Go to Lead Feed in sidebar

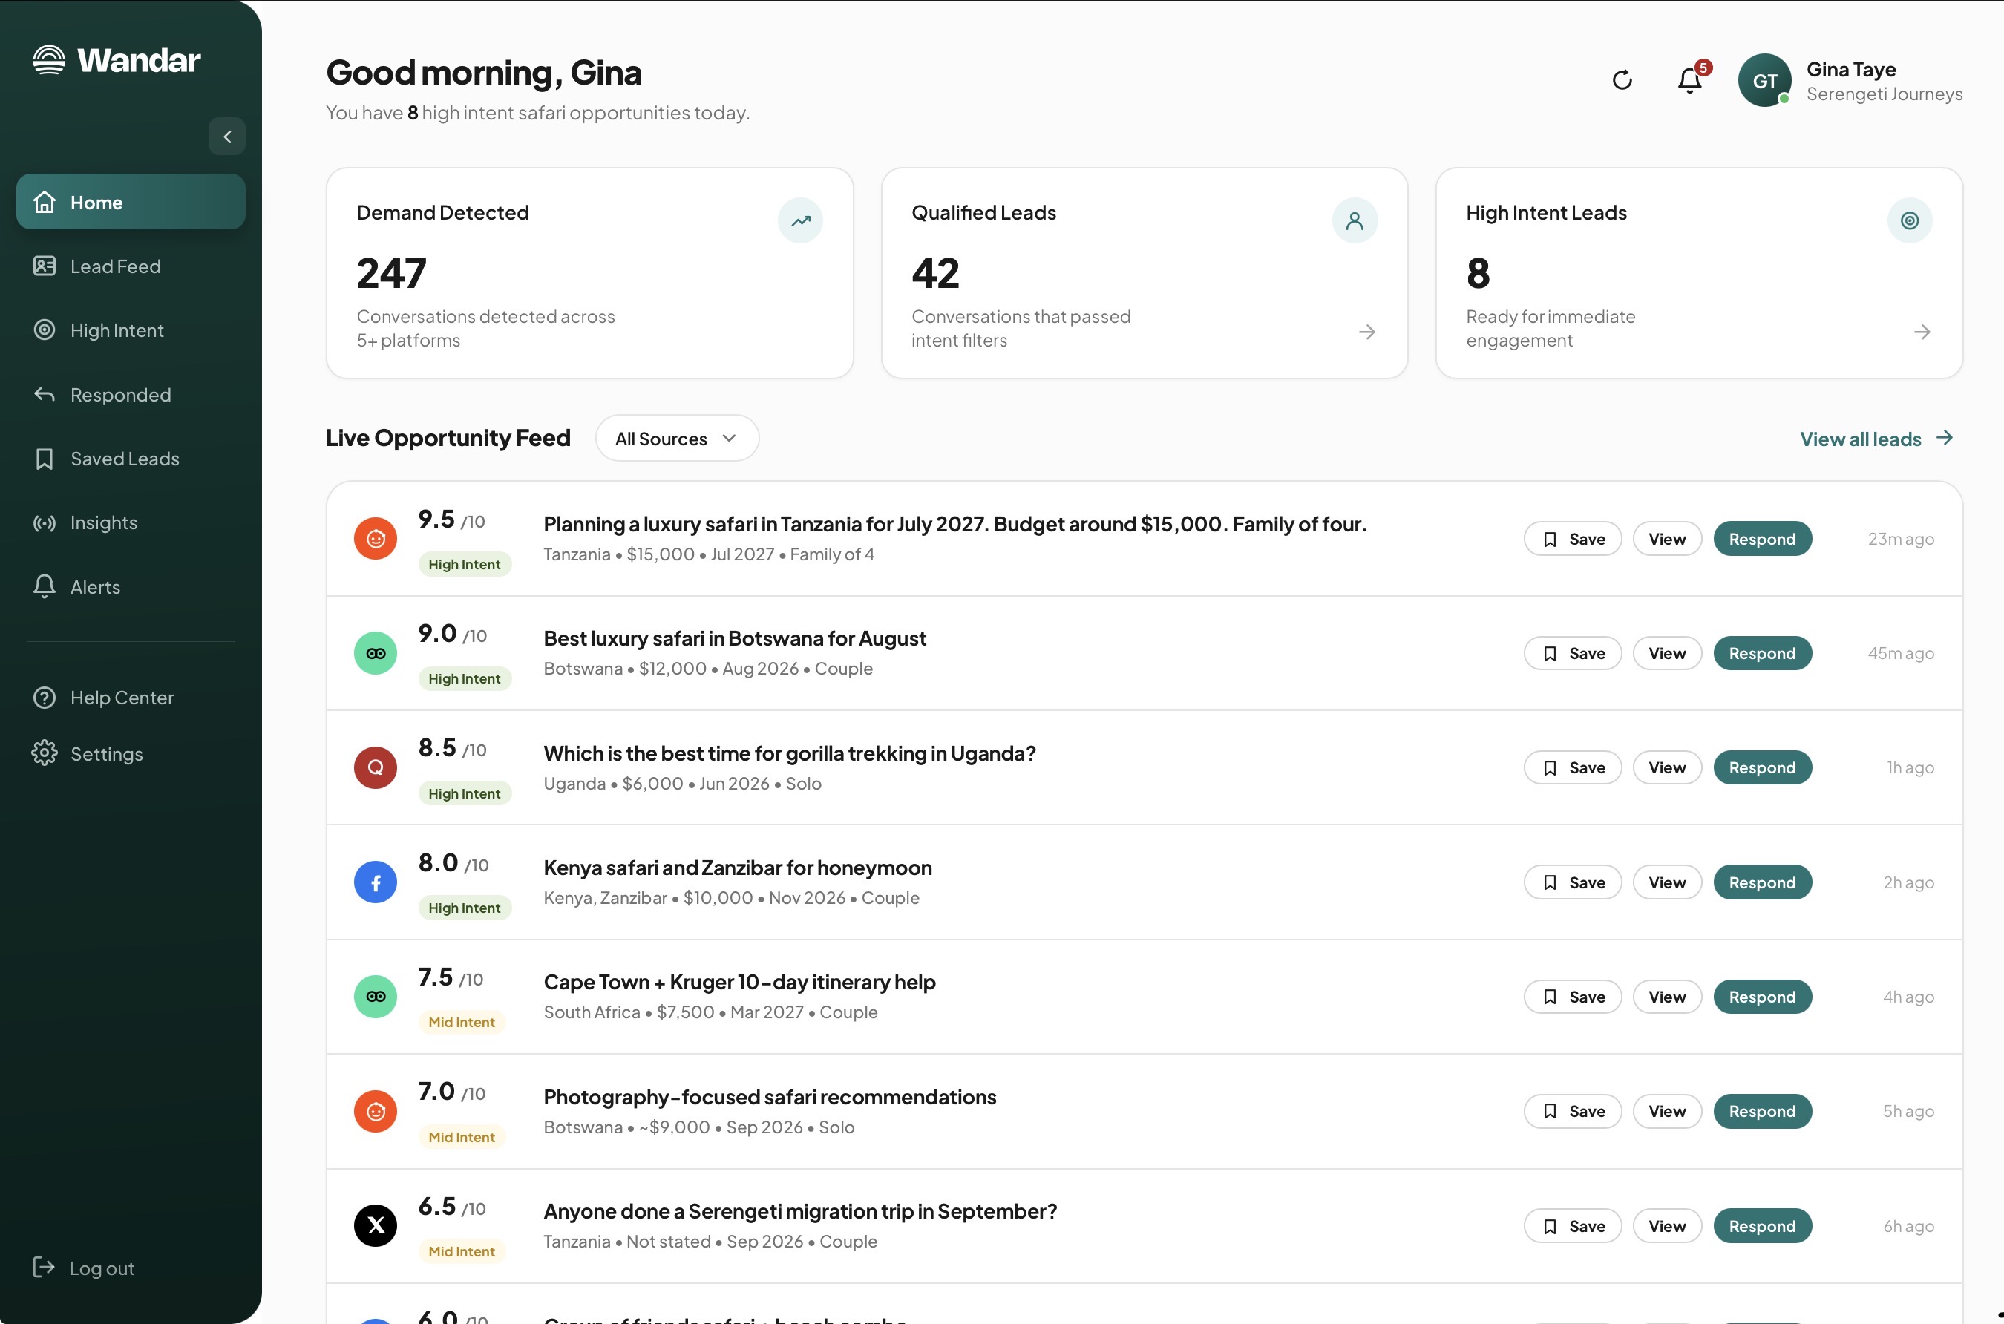click(131, 266)
